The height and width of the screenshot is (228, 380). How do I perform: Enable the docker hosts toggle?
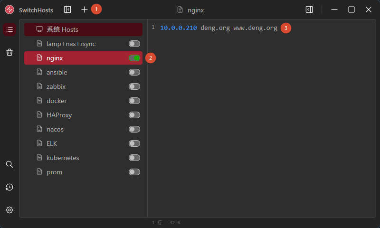(134, 101)
